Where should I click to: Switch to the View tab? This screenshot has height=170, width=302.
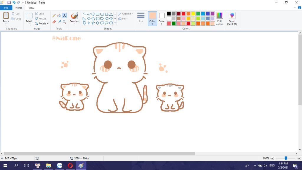(31, 8)
